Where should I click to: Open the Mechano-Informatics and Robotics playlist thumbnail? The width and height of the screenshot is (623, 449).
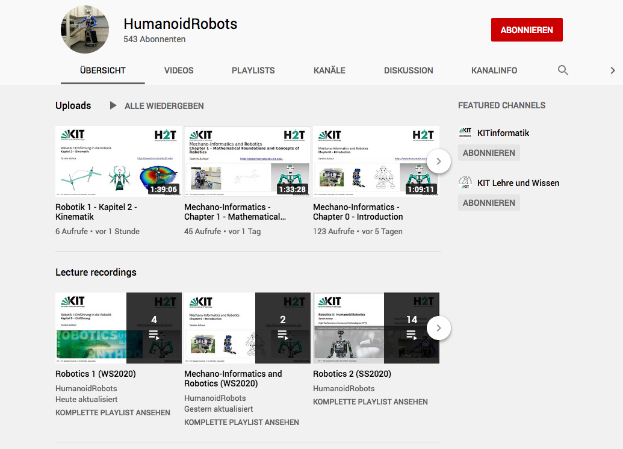(247, 328)
